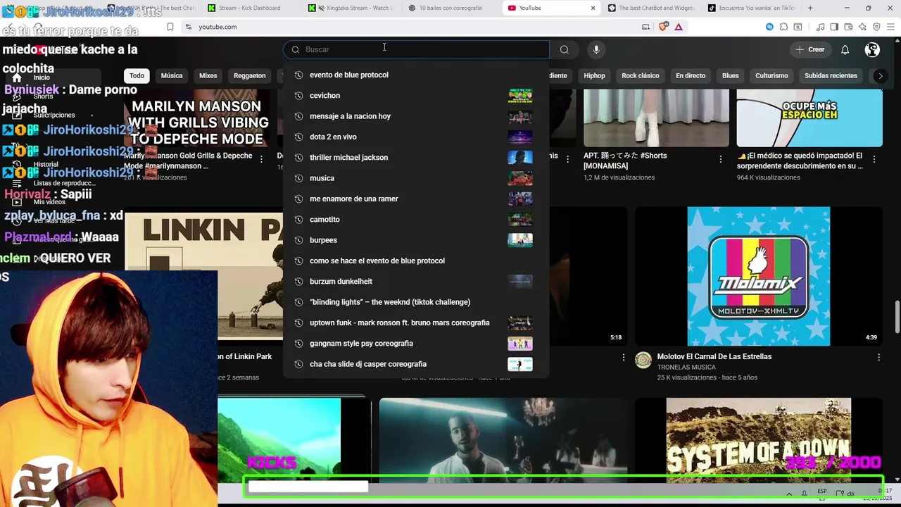Select the Hiphop filter chip
This screenshot has width=901, height=507.
(x=594, y=75)
